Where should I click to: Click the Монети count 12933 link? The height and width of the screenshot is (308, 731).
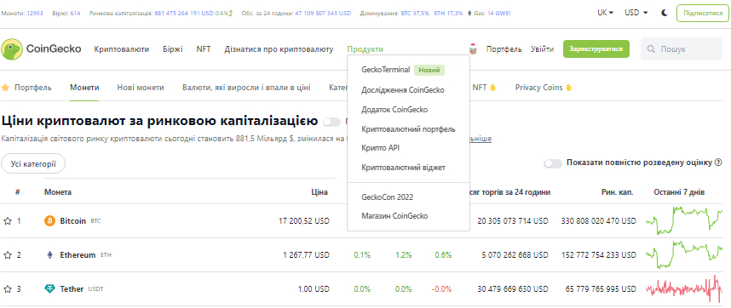coord(35,14)
